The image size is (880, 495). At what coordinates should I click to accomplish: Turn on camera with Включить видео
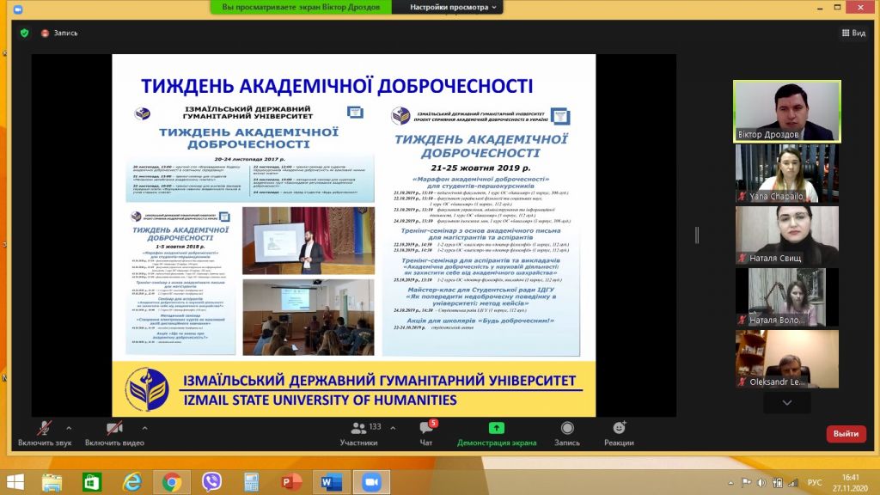pos(114,433)
